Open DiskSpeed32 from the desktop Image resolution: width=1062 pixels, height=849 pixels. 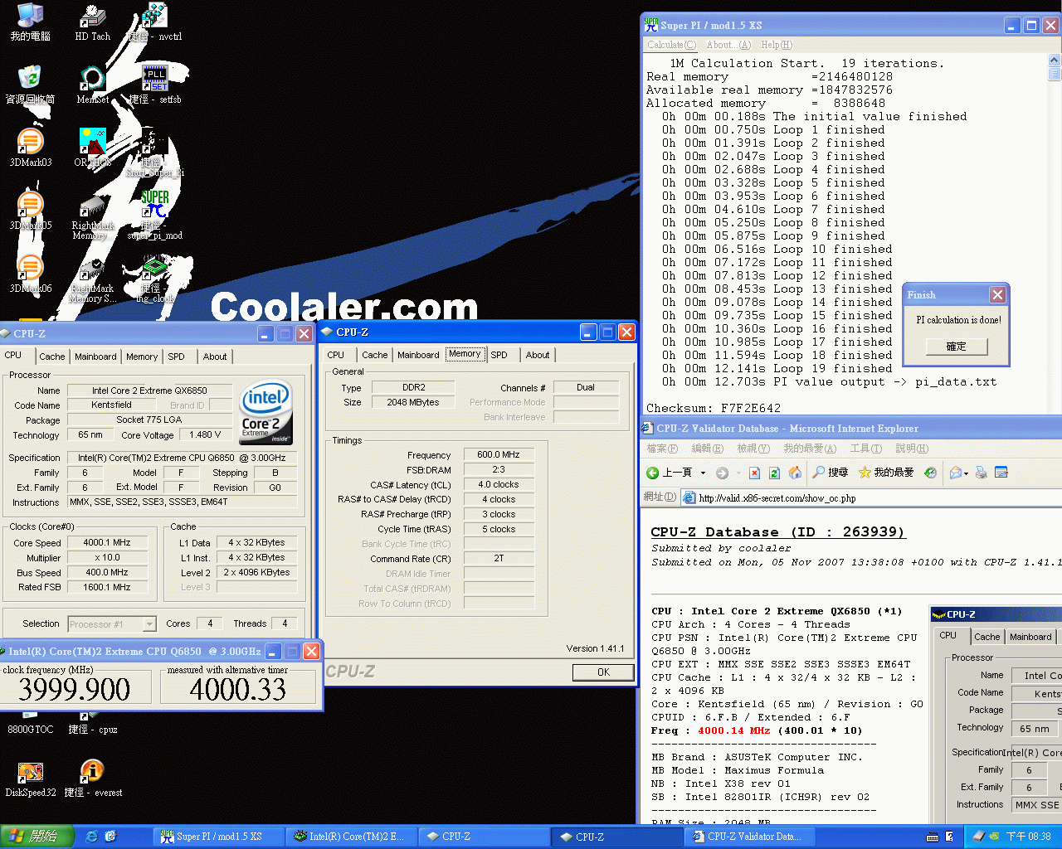point(31,771)
